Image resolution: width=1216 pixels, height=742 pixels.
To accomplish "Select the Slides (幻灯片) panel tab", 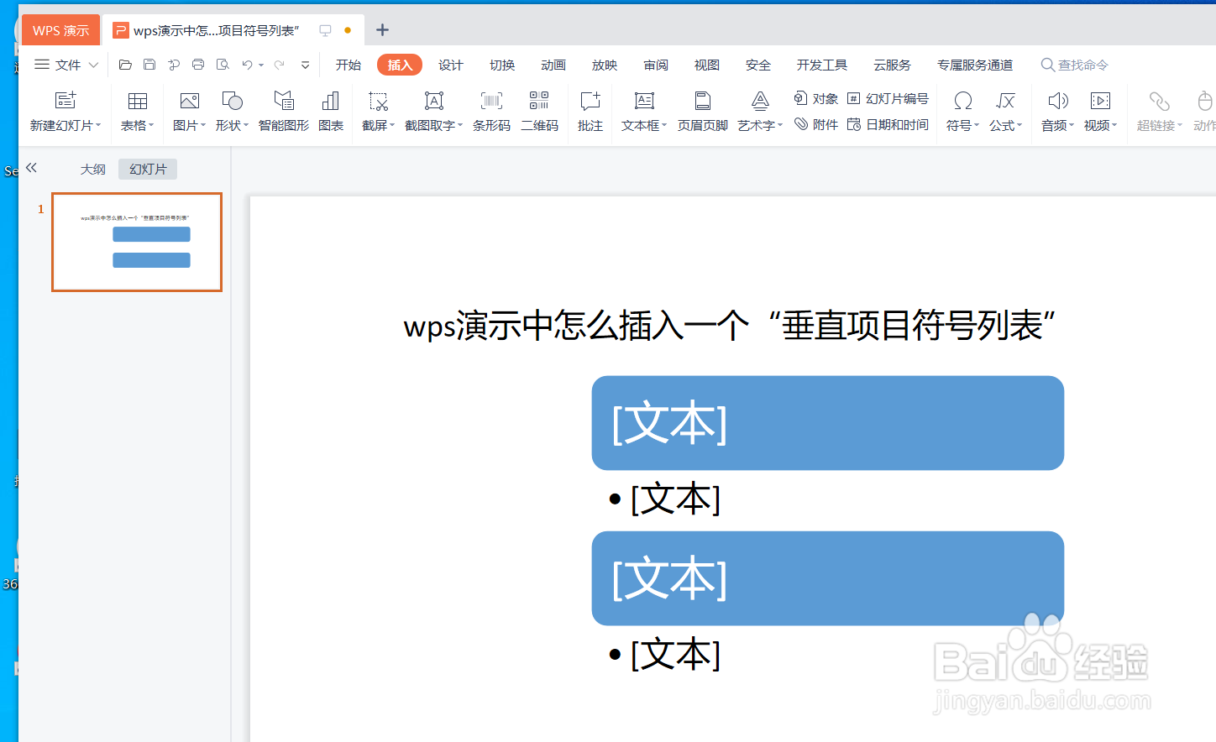I will [x=148, y=169].
